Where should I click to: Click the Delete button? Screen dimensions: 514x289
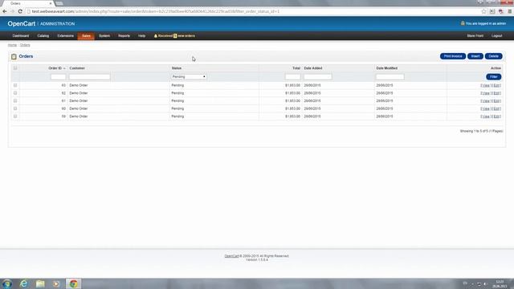(x=493, y=56)
